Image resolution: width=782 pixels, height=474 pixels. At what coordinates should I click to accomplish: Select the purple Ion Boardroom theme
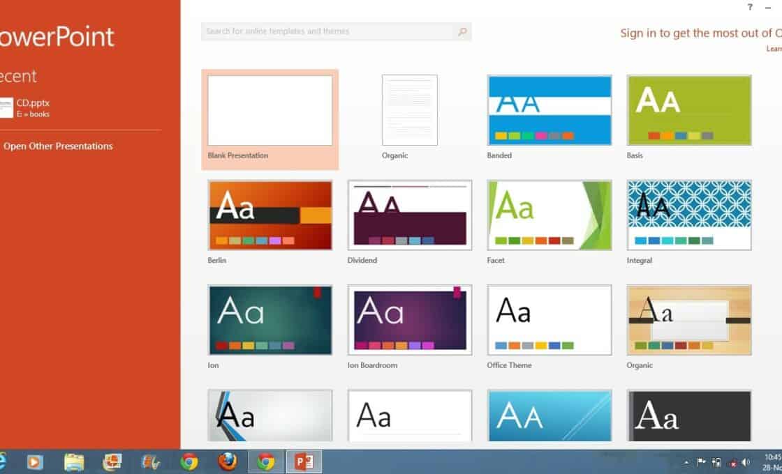coord(409,320)
